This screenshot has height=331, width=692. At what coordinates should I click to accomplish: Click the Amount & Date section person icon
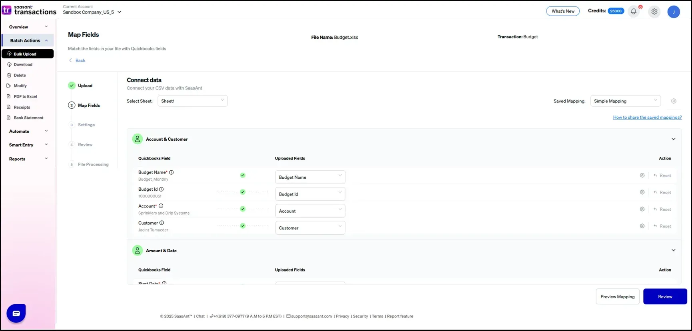point(137,250)
